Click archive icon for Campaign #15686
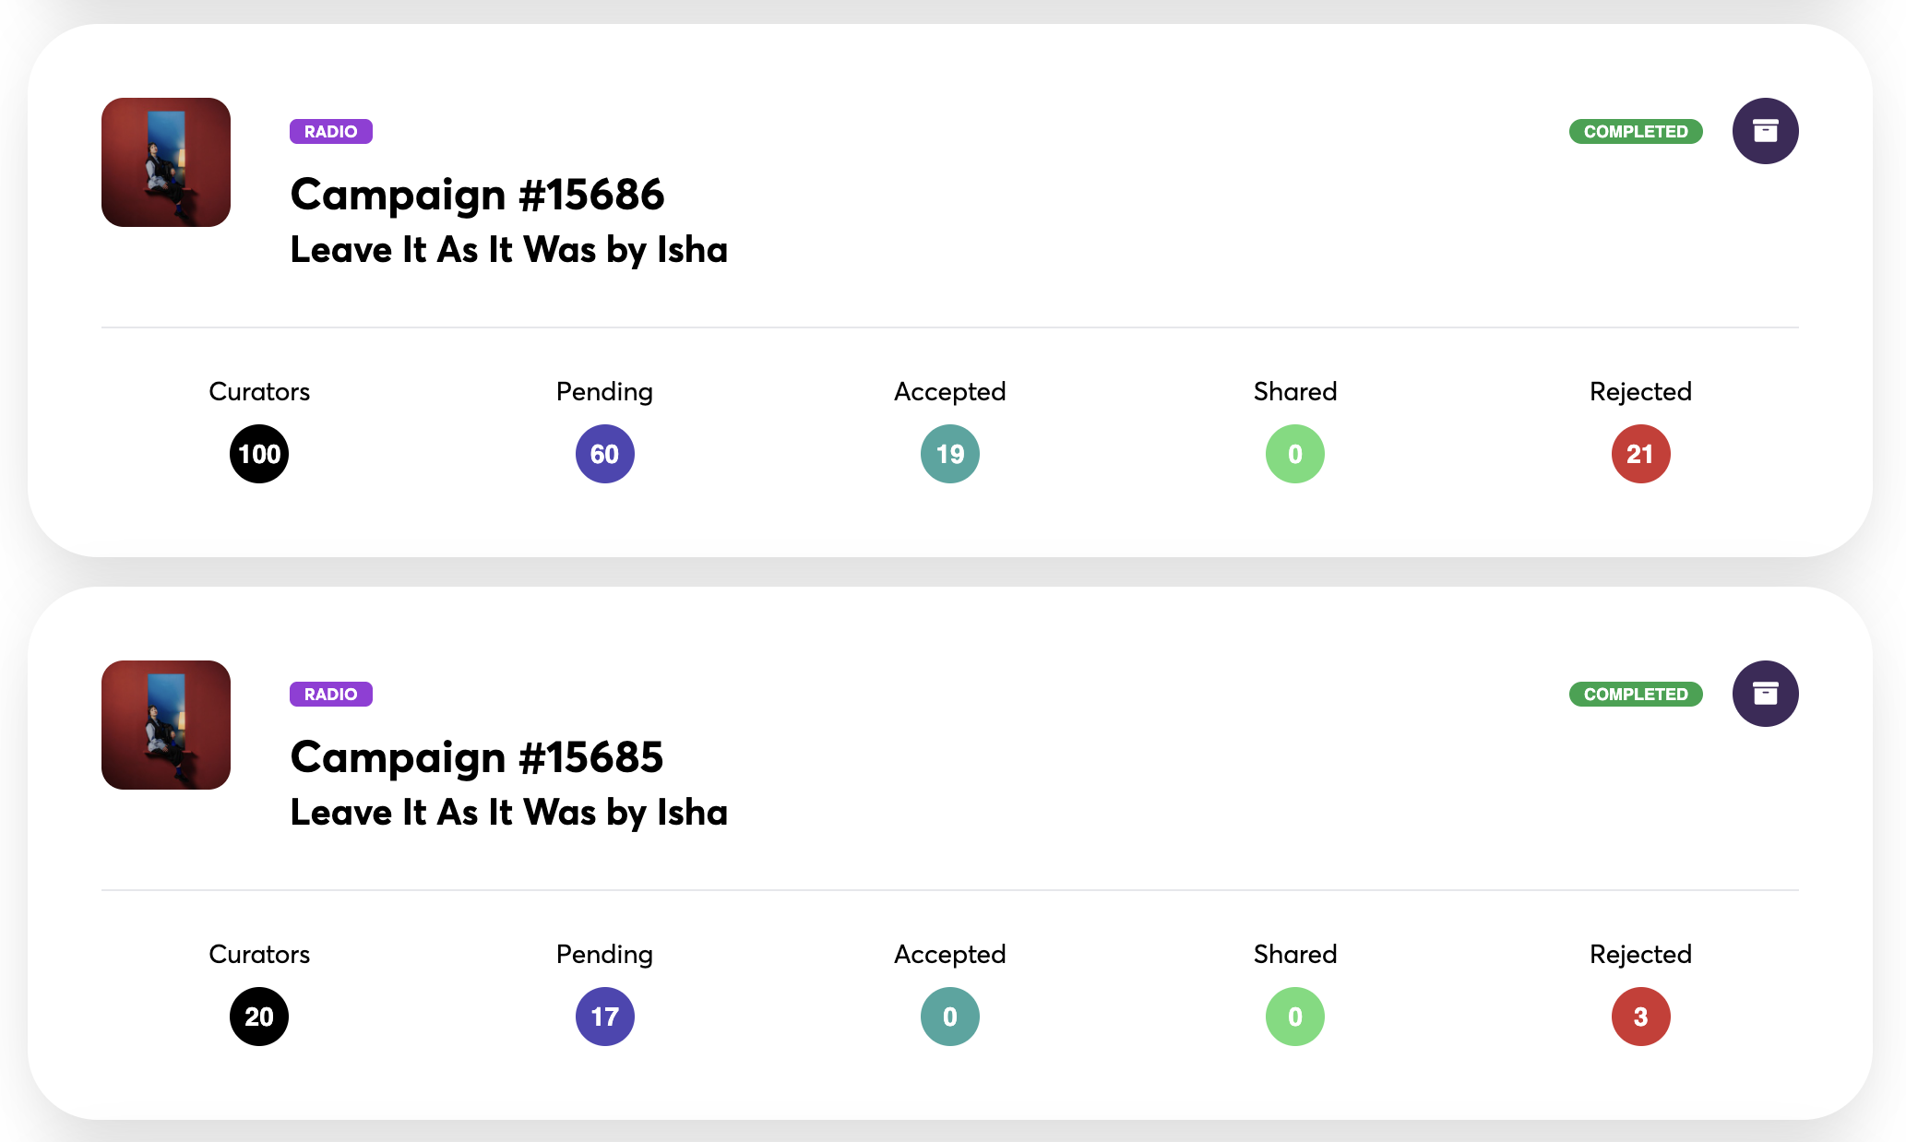 (x=1765, y=131)
